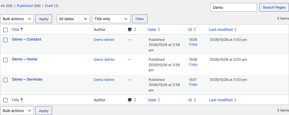Click the search field containing Demo
The height and width of the screenshot is (115, 289).
234,7
